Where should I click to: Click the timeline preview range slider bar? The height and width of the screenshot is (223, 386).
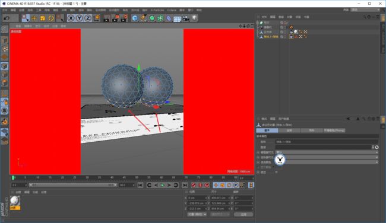tap(73, 185)
